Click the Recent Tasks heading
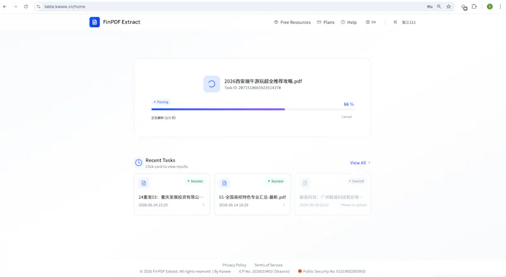Image resolution: width=506 pixels, height=277 pixels. coord(161,160)
